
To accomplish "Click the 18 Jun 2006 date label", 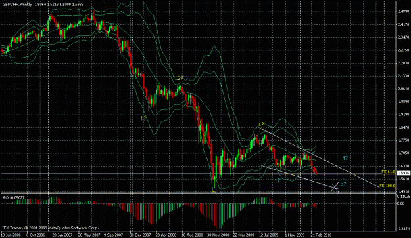I will pyautogui.click(x=12, y=235).
